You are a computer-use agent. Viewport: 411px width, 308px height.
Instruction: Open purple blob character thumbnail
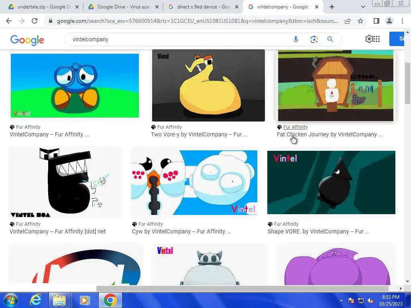click(337, 265)
